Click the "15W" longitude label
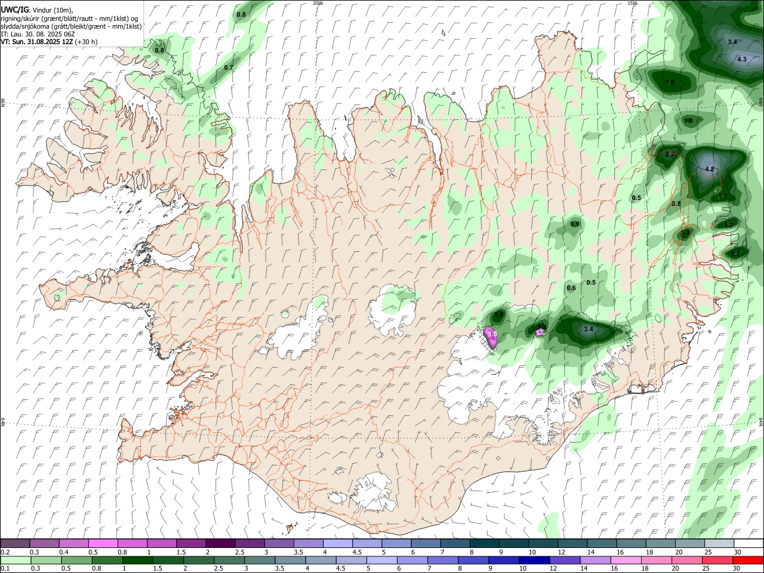The height and width of the screenshot is (573, 764). [632, 3]
